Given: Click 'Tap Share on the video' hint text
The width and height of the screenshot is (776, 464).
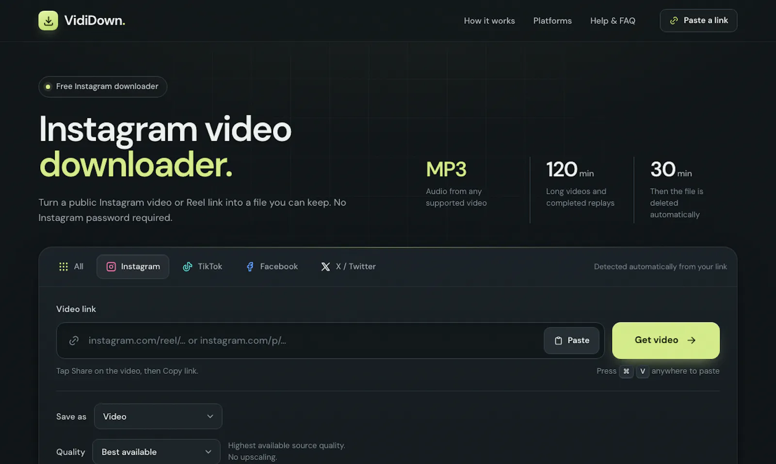Looking at the screenshot, I should [x=127, y=371].
